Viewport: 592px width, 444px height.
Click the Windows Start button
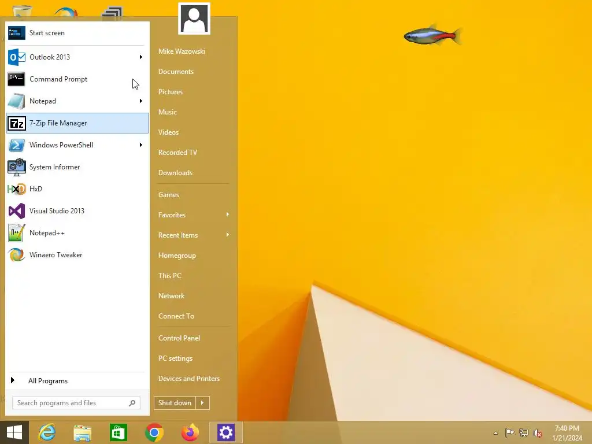(x=14, y=432)
